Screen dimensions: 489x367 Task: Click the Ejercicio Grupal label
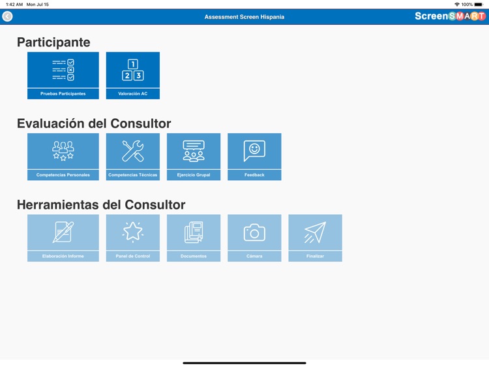tap(194, 175)
